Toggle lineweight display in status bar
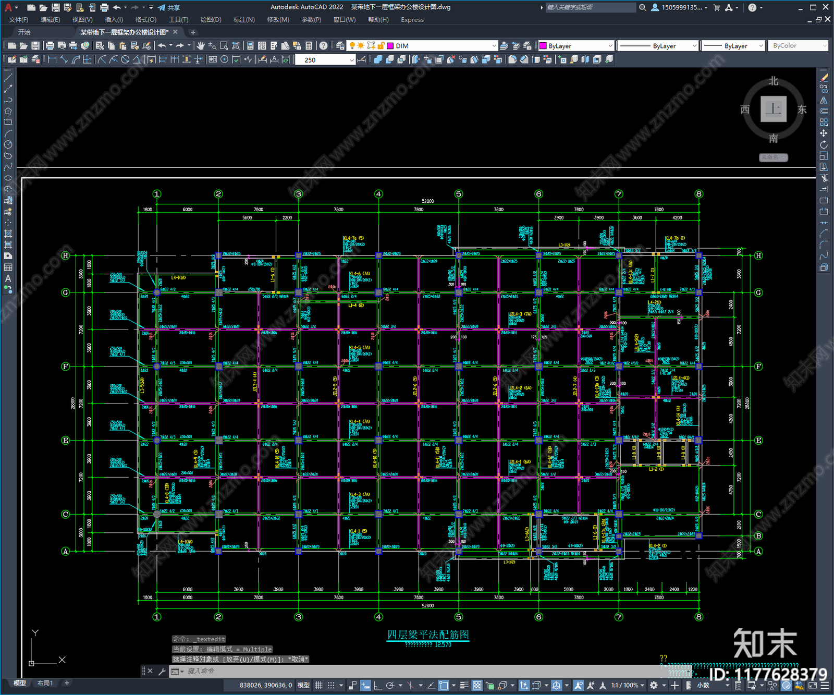Screen dimensions: 834x695 point(464,685)
